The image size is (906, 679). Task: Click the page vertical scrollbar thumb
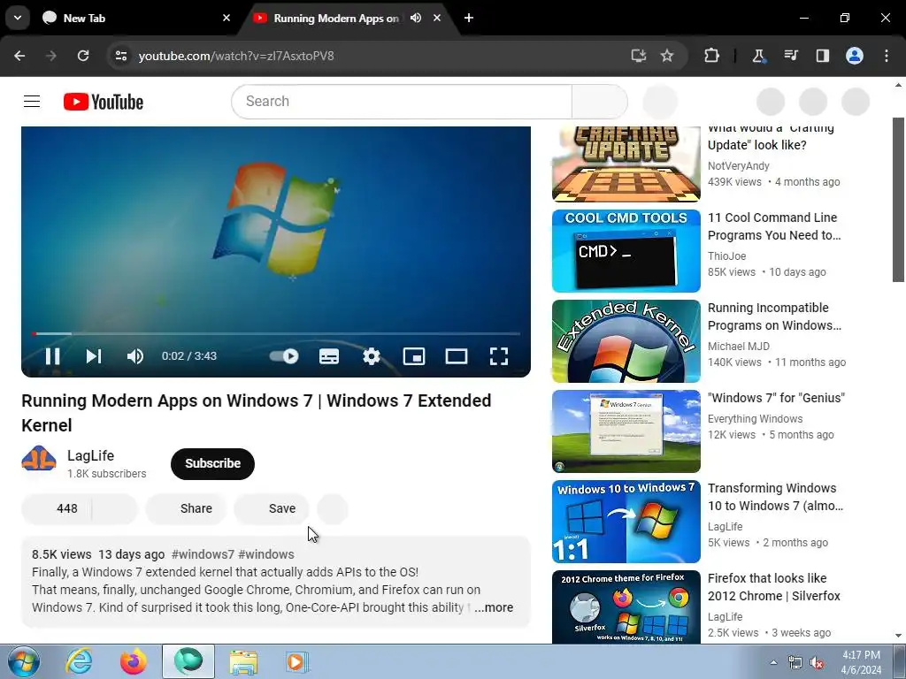(x=898, y=200)
